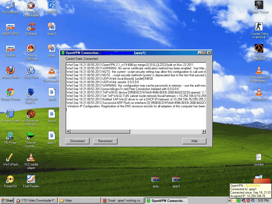Image resolution: width=272 pixels, height=204 pixels.
Task: Select the Apey 1 file icon
Action: 52,29
